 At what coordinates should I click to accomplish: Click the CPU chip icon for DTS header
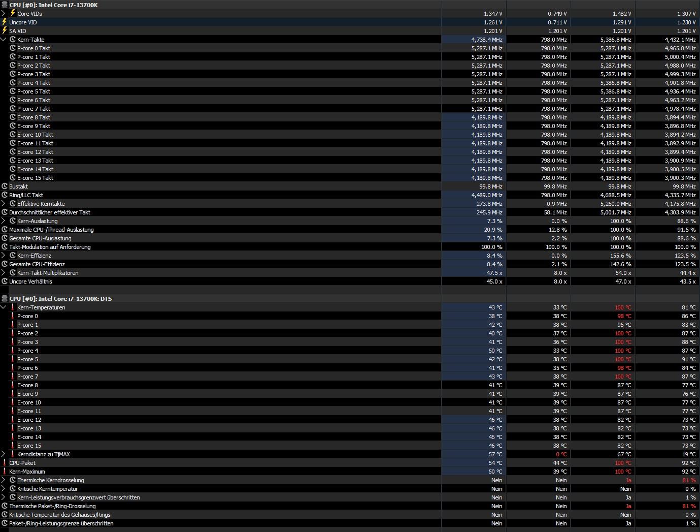click(x=5, y=299)
